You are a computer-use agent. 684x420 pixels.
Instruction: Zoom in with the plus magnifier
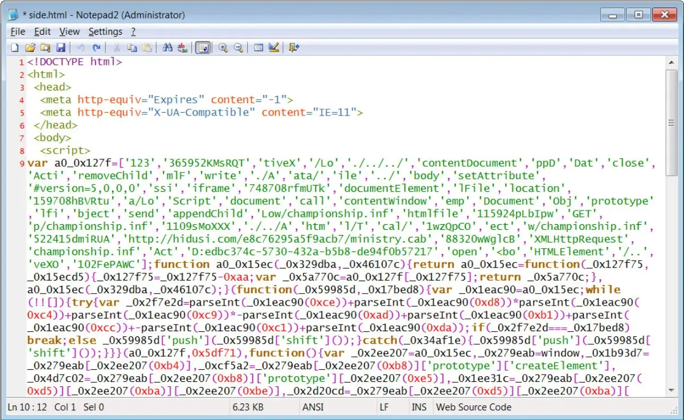(x=223, y=48)
